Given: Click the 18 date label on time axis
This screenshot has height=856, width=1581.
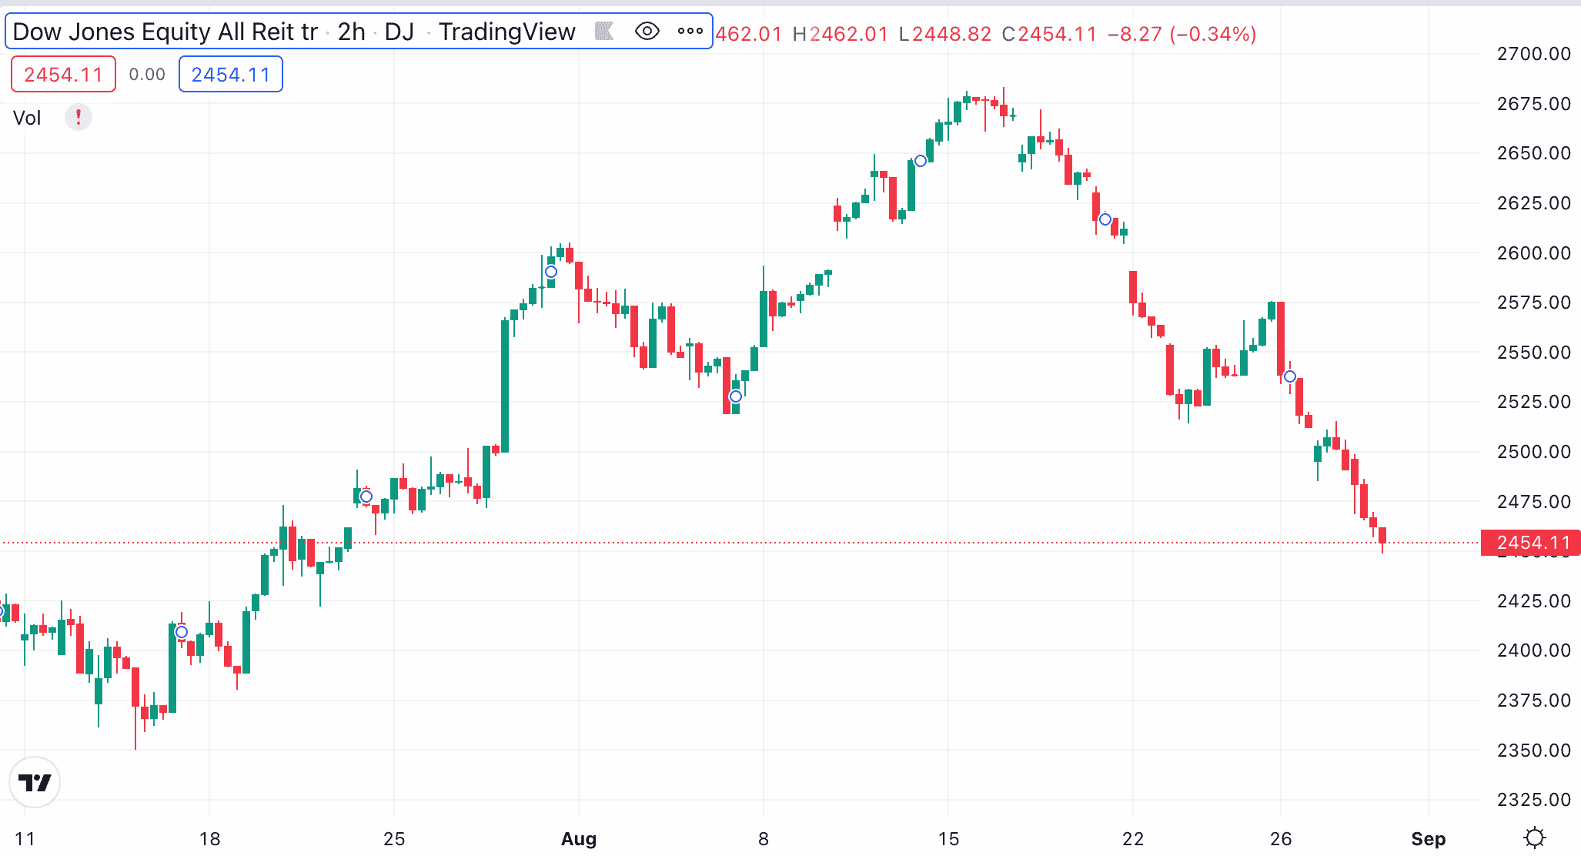Looking at the screenshot, I should 209,838.
